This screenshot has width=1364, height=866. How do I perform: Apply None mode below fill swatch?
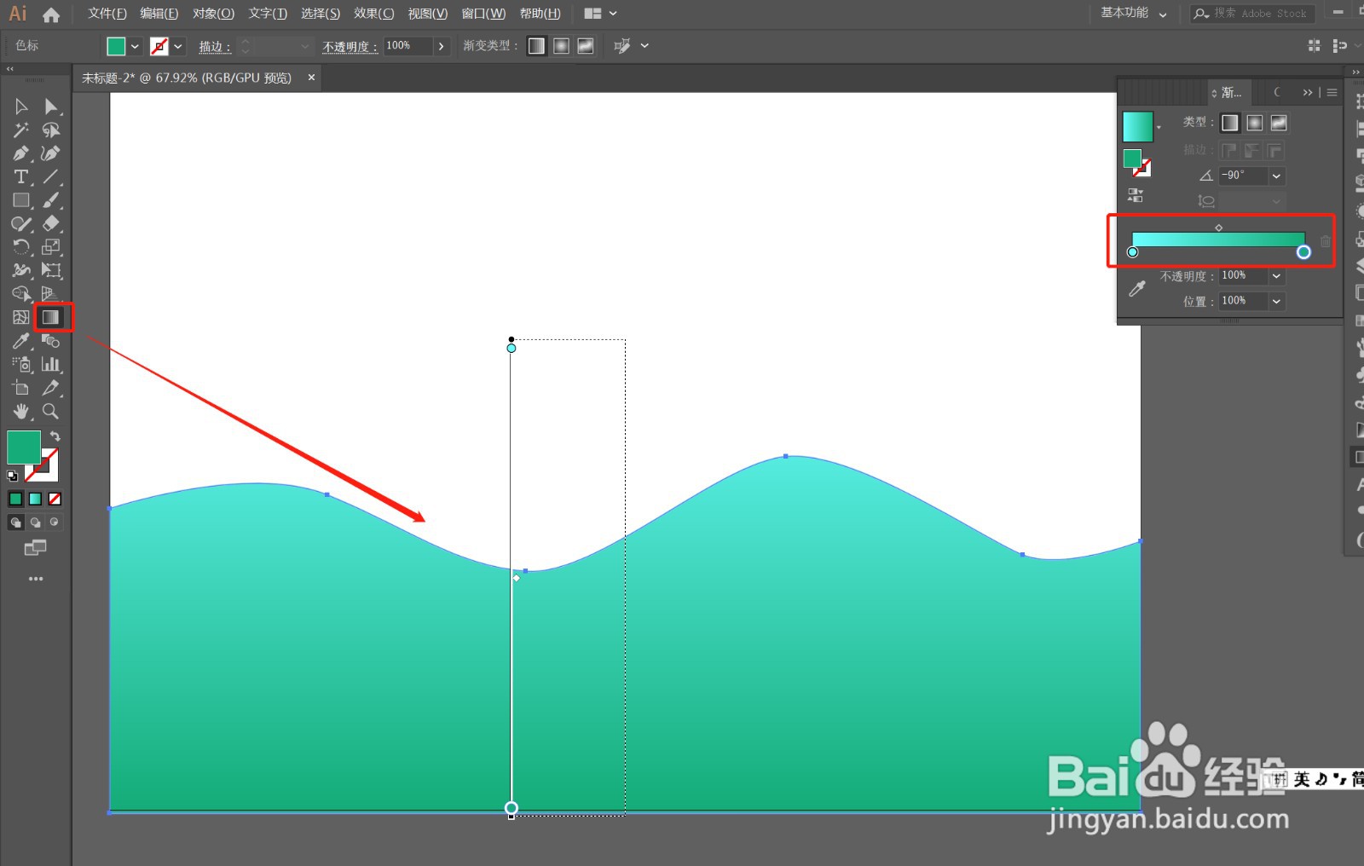coord(55,499)
